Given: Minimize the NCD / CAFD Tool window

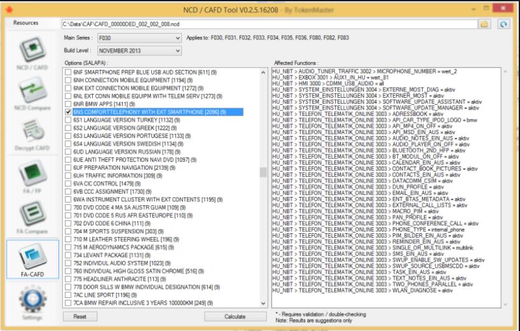Looking at the screenshot, I should pos(474,9).
